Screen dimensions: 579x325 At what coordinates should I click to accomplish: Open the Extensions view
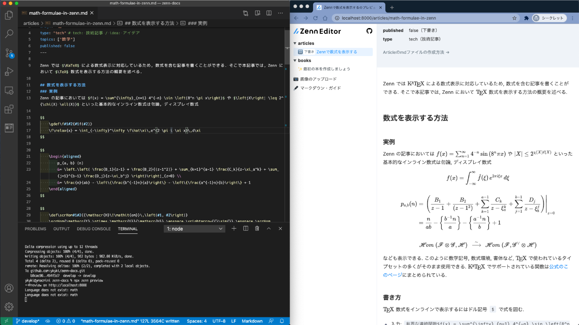[9, 109]
